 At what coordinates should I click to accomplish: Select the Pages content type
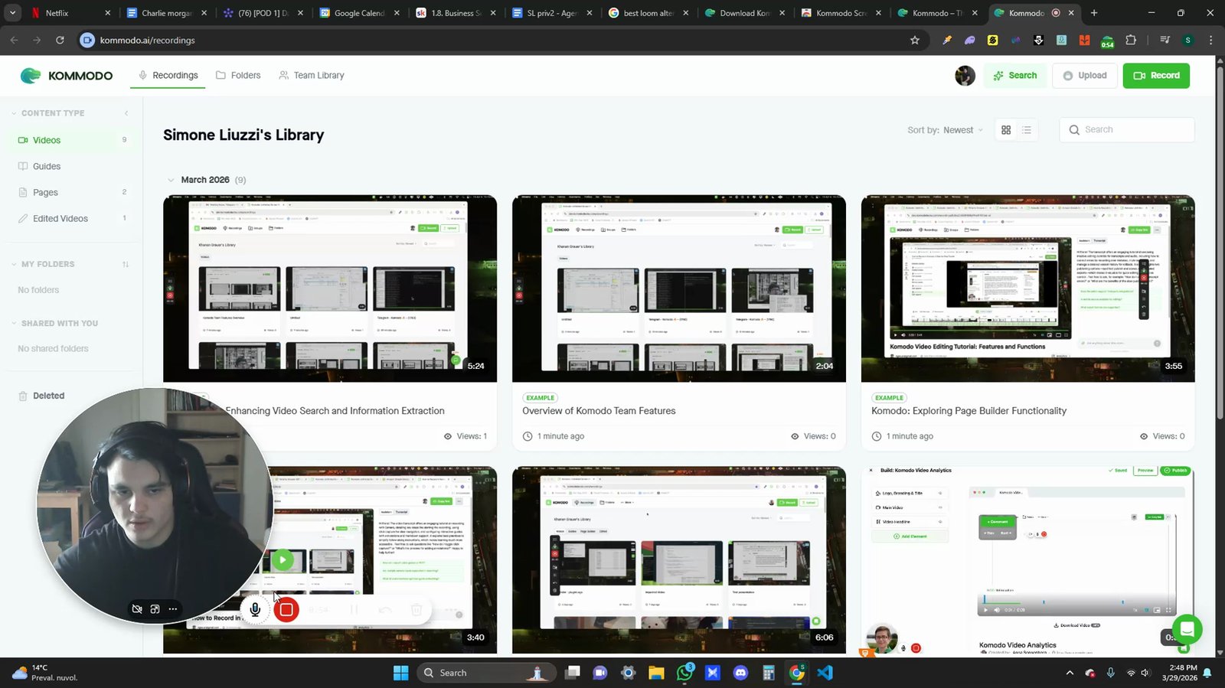[72, 193]
